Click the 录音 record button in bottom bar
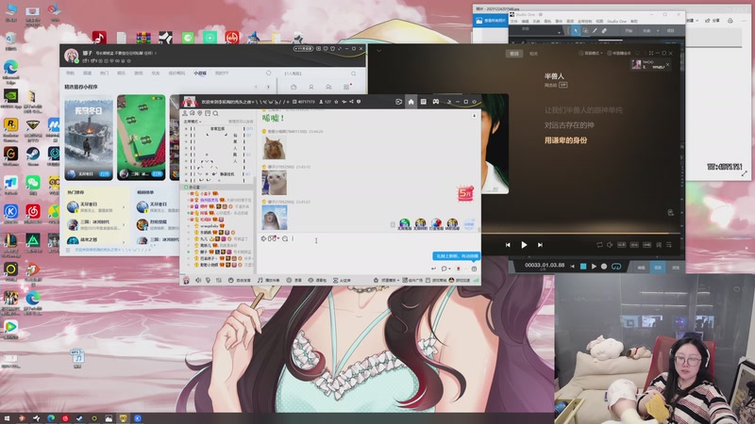The height and width of the screenshot is (424, 755). [294, 280]
